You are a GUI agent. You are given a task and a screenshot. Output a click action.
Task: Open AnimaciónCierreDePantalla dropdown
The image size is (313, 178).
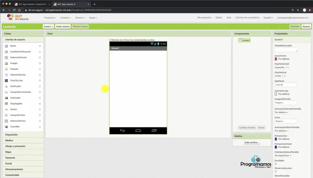[x=282, y=112]
